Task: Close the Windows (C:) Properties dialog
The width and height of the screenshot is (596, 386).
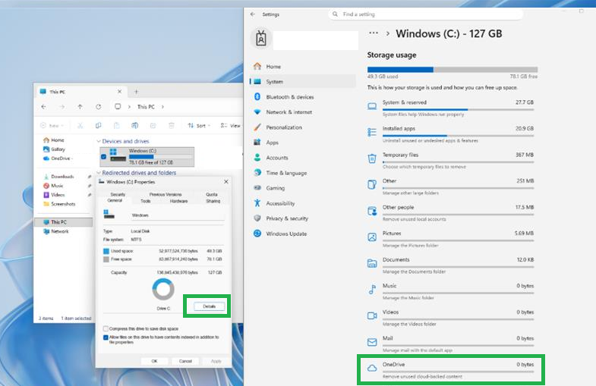Action: pos(226,182)
